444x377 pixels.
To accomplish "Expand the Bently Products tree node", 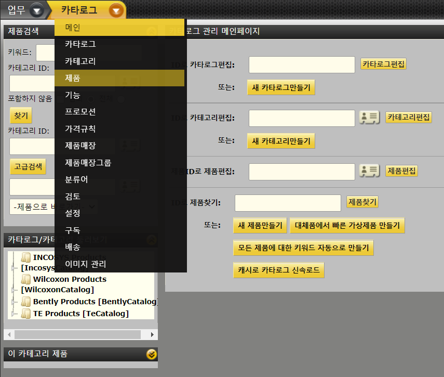I will click(x=14, y=302).
